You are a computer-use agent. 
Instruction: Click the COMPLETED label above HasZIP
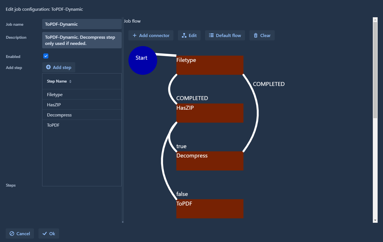pyautogui.click(x=192, y=98)
